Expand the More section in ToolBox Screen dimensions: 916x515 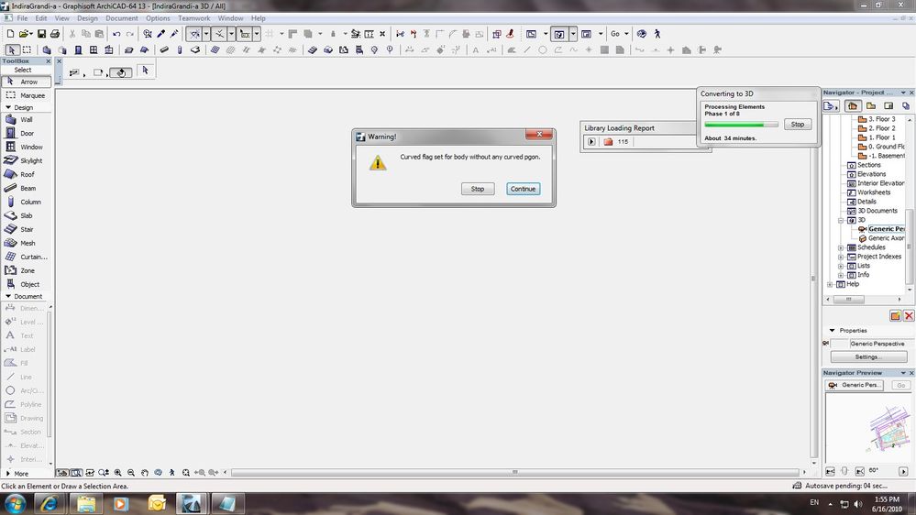8,474
